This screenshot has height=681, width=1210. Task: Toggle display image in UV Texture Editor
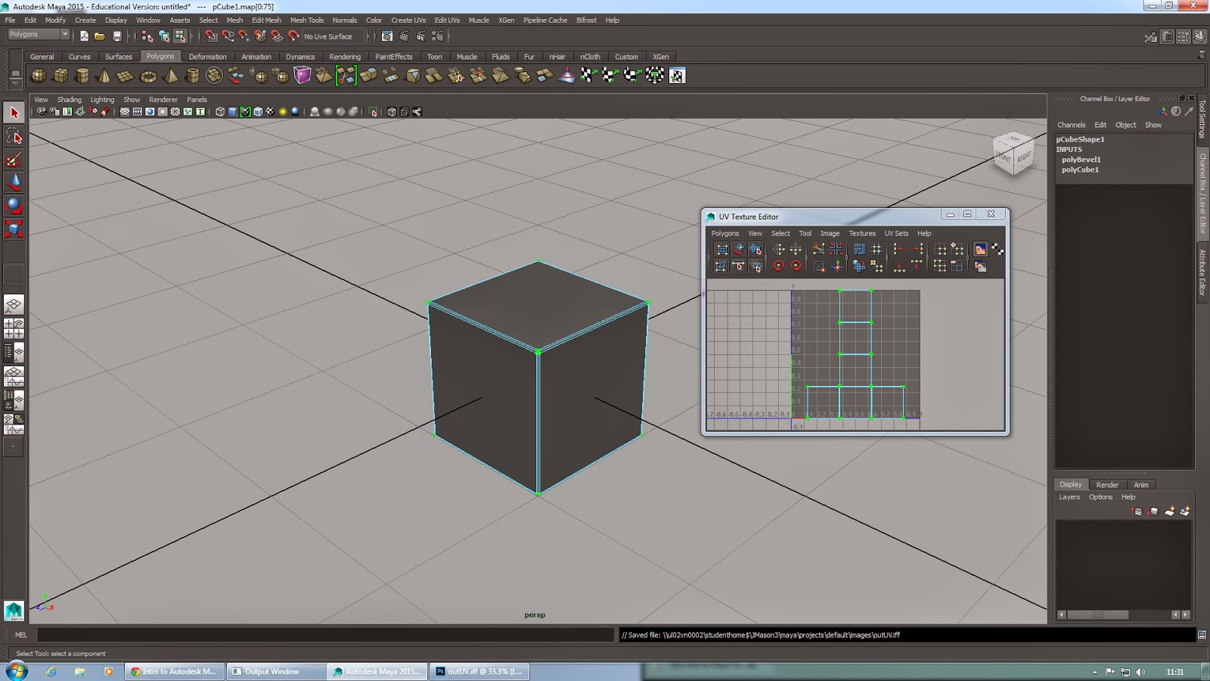click(x=980, y=249)
